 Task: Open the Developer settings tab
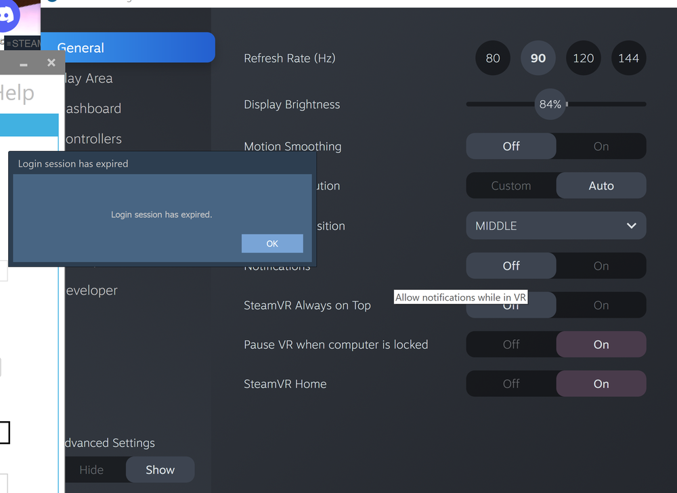(x=91, y=290)
